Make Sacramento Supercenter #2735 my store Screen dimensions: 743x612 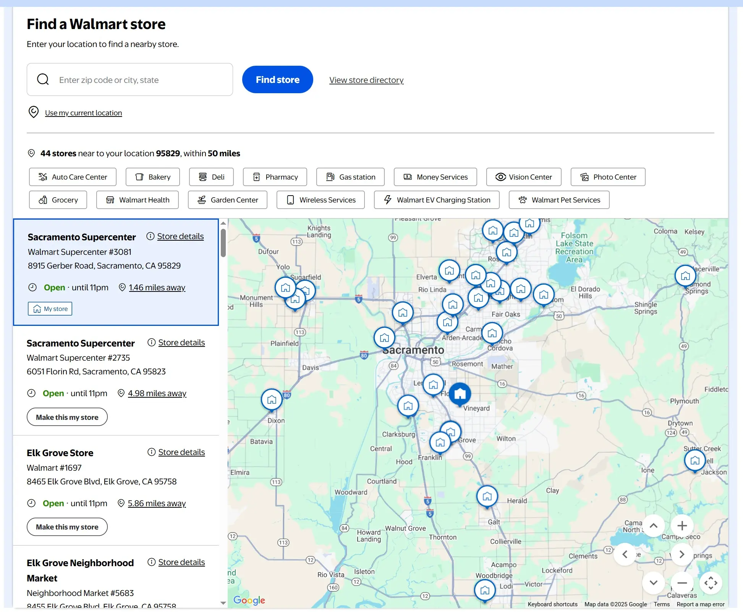(67, 417)
